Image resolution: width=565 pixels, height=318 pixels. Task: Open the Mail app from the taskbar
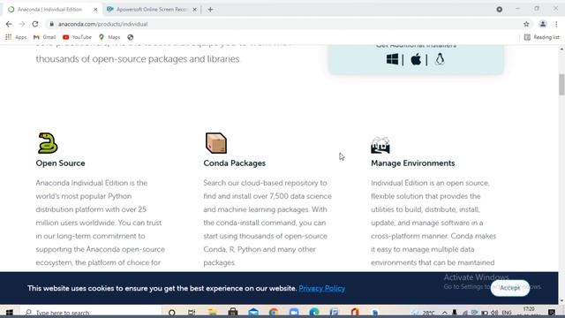pyautogui.click(x=253, y=312)
